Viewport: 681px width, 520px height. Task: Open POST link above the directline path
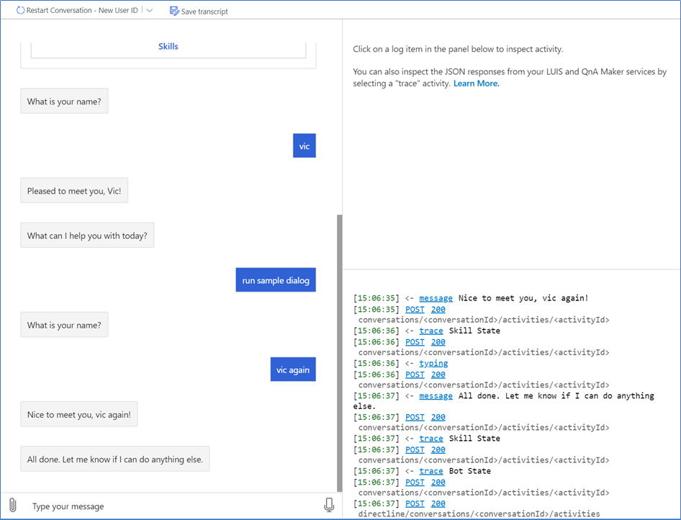click(415, 503)
